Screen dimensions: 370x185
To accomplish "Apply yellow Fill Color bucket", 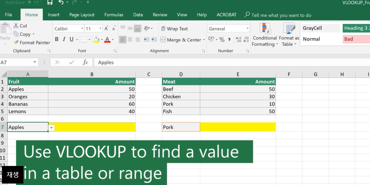I will point(96,39).
